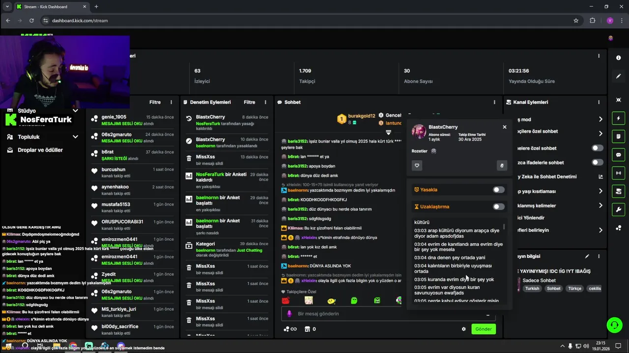Edit stream info with the pencil icon
629x353 pixels.
coord(587,256)
